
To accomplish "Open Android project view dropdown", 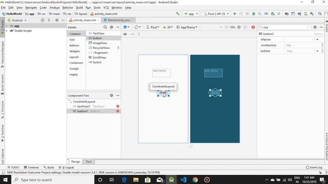I will point(17,20).
